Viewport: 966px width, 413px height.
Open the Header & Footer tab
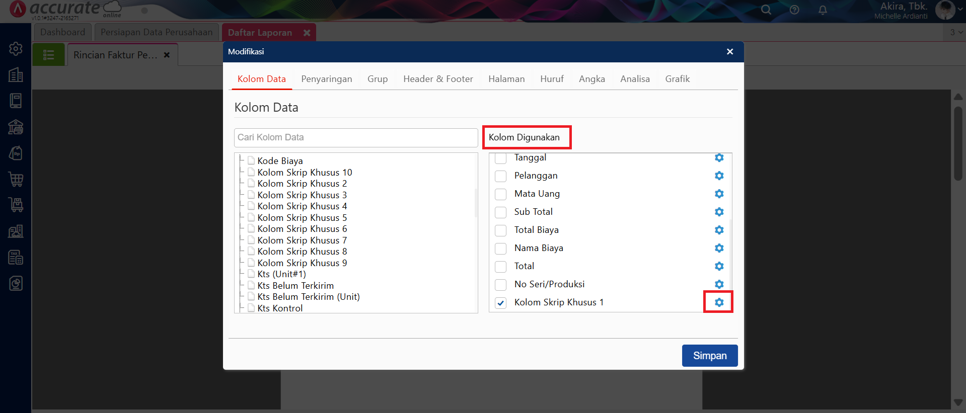coord(438,79)
